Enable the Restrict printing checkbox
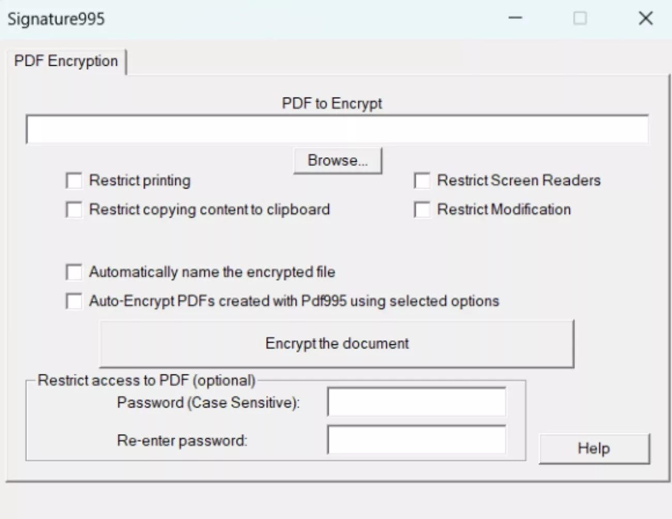This screenshot has height=519, width=672. 73,181
